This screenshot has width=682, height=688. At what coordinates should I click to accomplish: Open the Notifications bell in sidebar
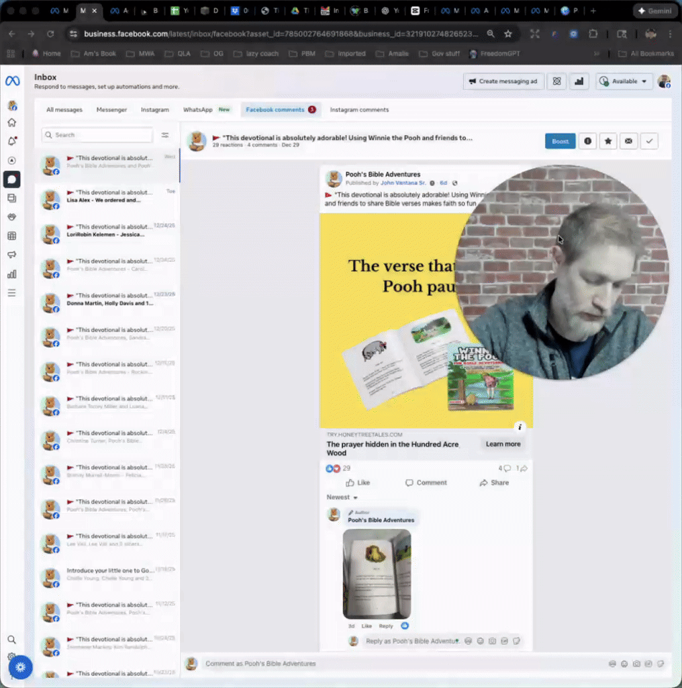12,141
